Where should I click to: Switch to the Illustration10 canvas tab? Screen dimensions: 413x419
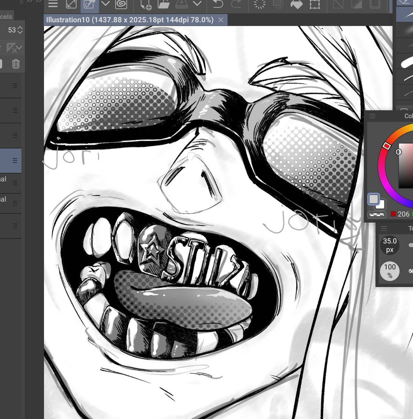click(x=129, y=20)
